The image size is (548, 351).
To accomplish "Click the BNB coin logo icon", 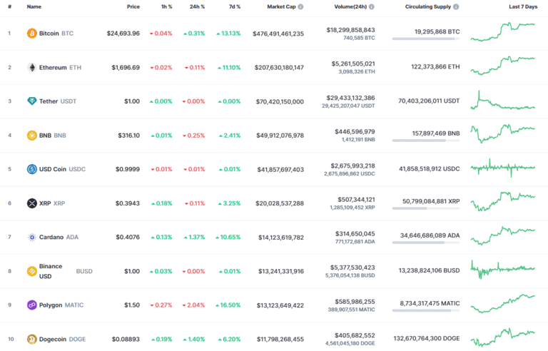I will (31, 136).
